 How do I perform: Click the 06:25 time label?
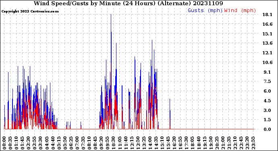71,143
